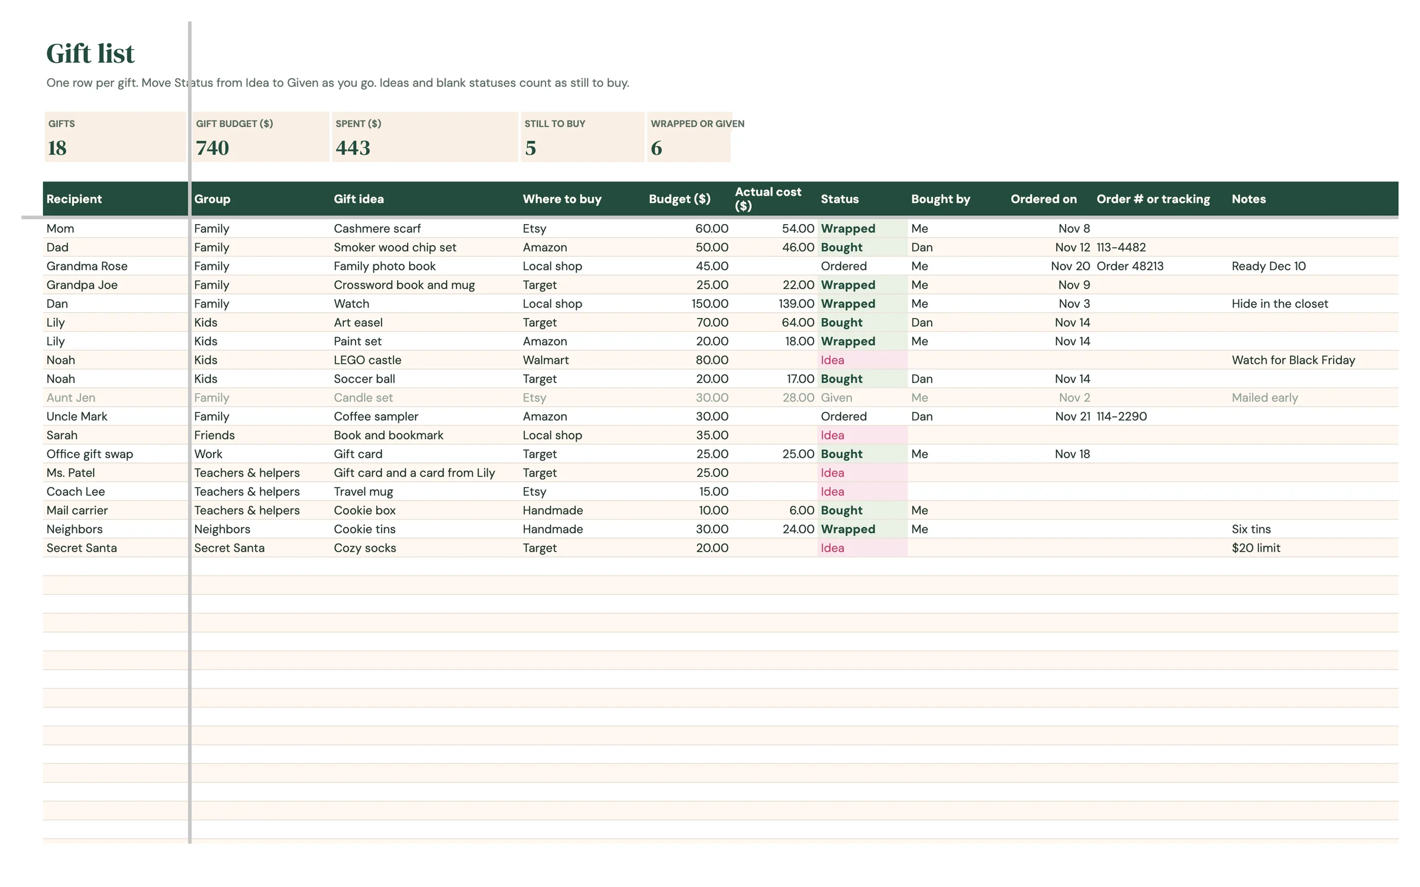1420x887 pixels.
Task: Click the Paint set gift cell
Action: coord(357,341)
